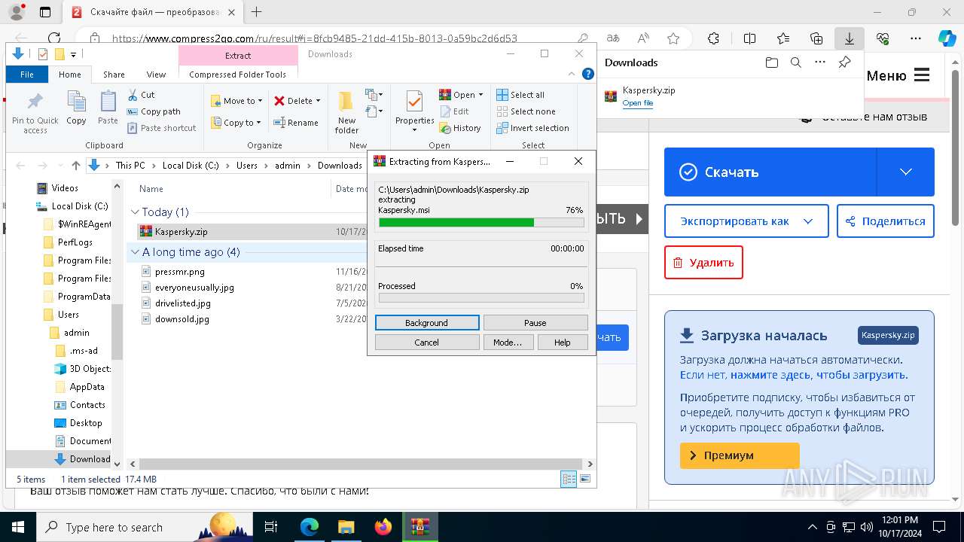Select Desktop in navigation tree
Viewport: 964px width, 542px height.
(x=85, y=423)
